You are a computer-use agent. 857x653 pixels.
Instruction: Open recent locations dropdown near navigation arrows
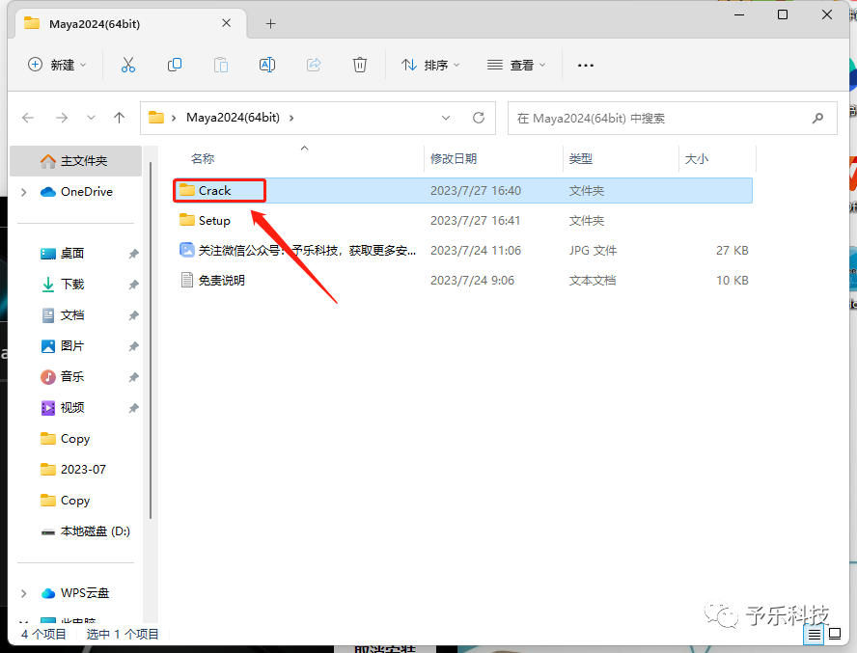click(91, 118)
